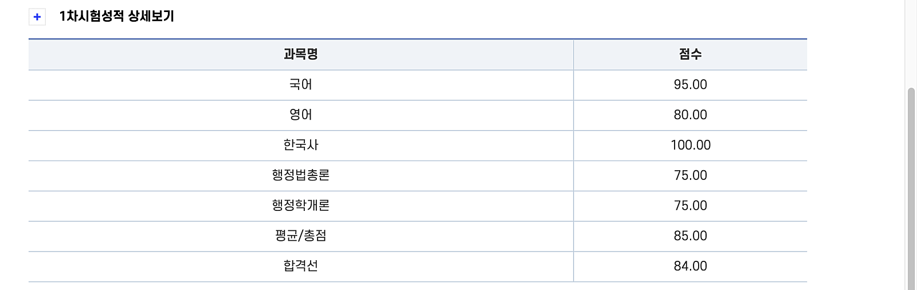This screenshot has height=290, width=917.
Task: Select the 과목명 column header
Action: tap(301, 54)
